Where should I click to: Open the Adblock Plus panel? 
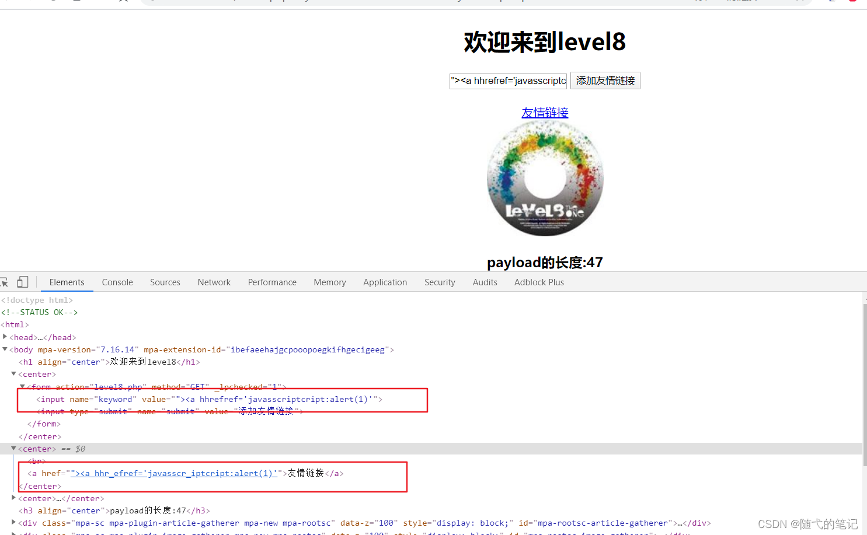click(539, 282)
